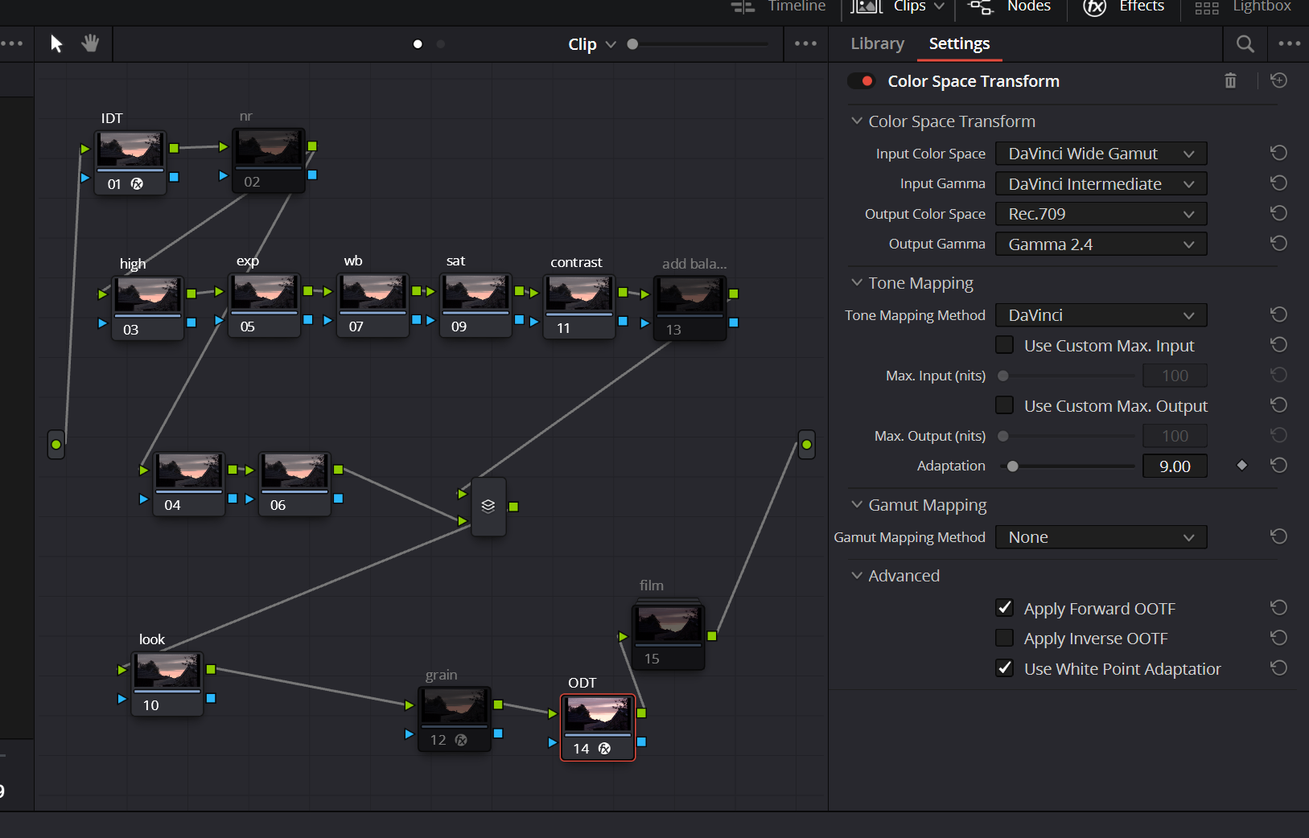Reset Use Custom Max. Input option
Viewport: 1309px width, 838px height.
coord(1278,345)
